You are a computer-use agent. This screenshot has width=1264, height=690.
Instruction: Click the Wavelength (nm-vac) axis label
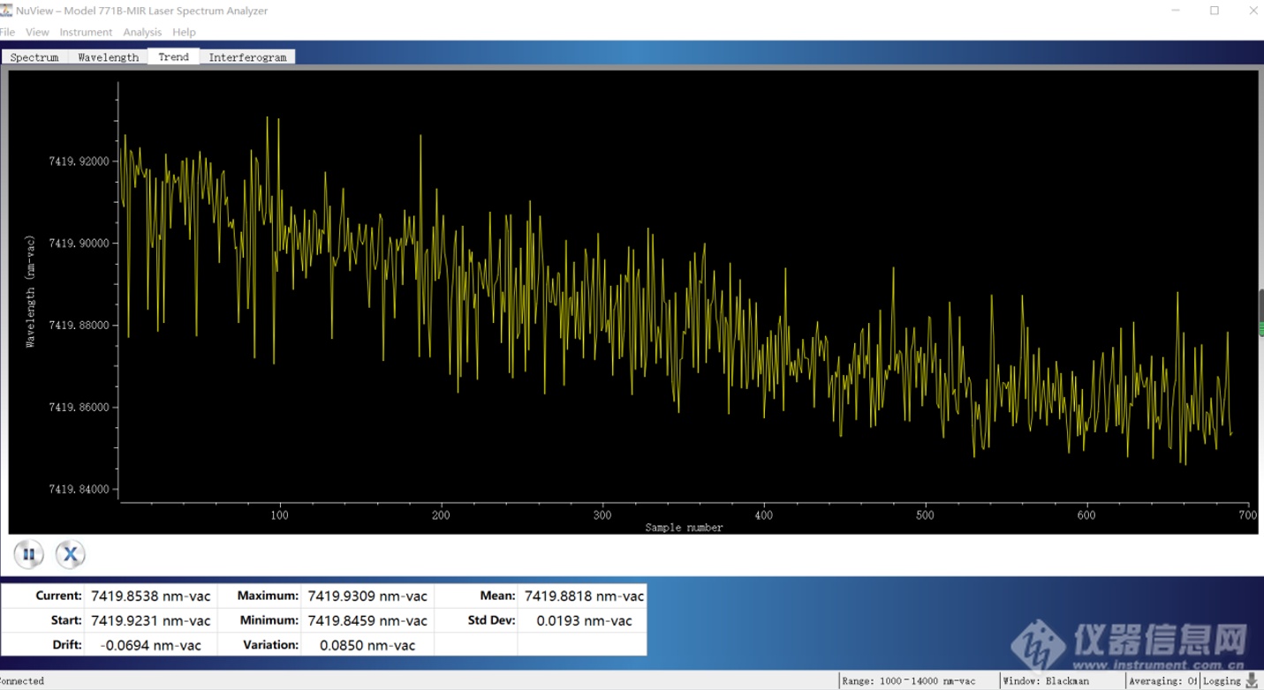[30, 291]
